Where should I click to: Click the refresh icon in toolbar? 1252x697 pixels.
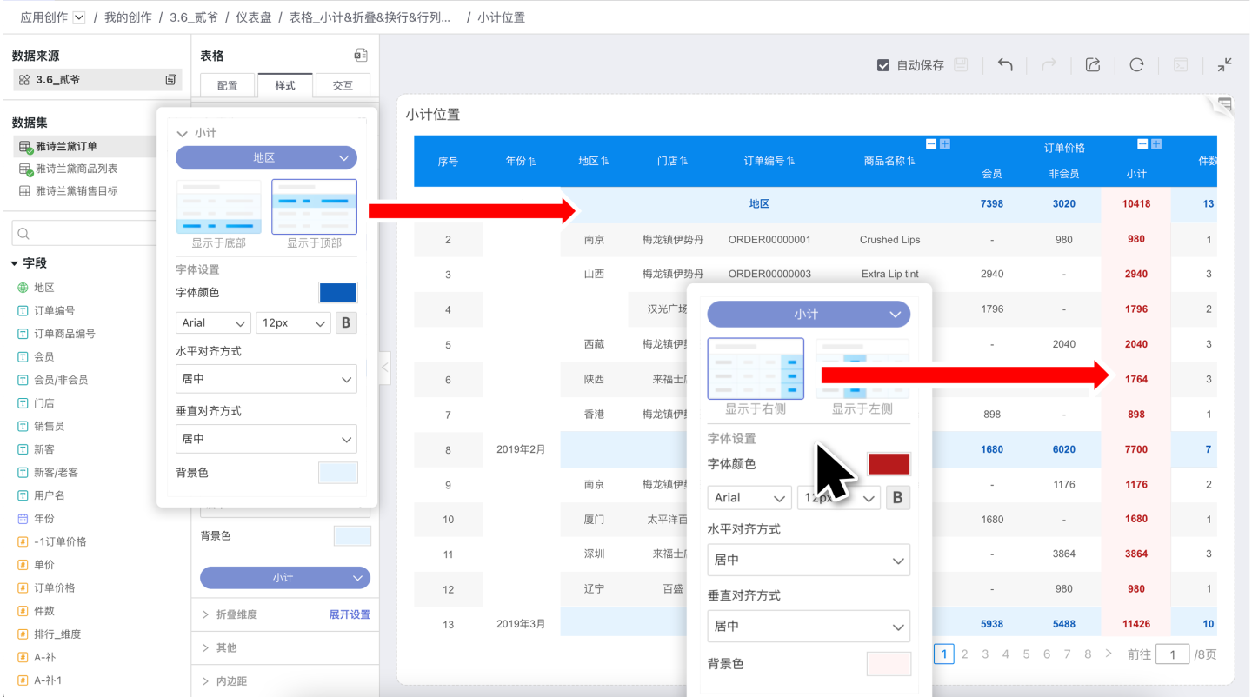click(x=1136, y=65)
